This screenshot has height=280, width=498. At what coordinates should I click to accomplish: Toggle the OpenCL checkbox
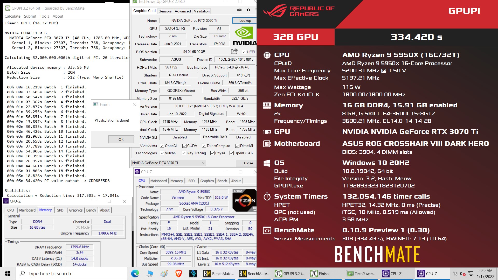[x=162, y=146]
